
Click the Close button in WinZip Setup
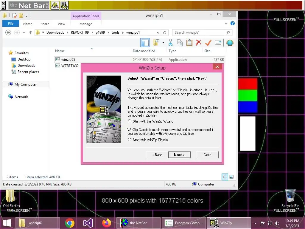pos(207,155)
